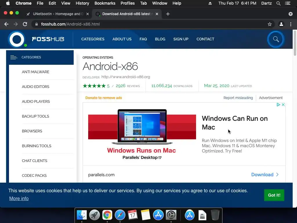Click the AdChoices triangle icon
Screen dimensions: 297x223
pos(278,105)
